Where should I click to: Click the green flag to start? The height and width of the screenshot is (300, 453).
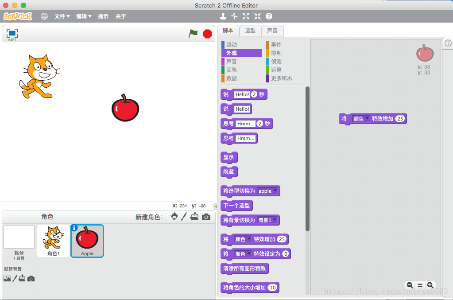coord(193,34)
